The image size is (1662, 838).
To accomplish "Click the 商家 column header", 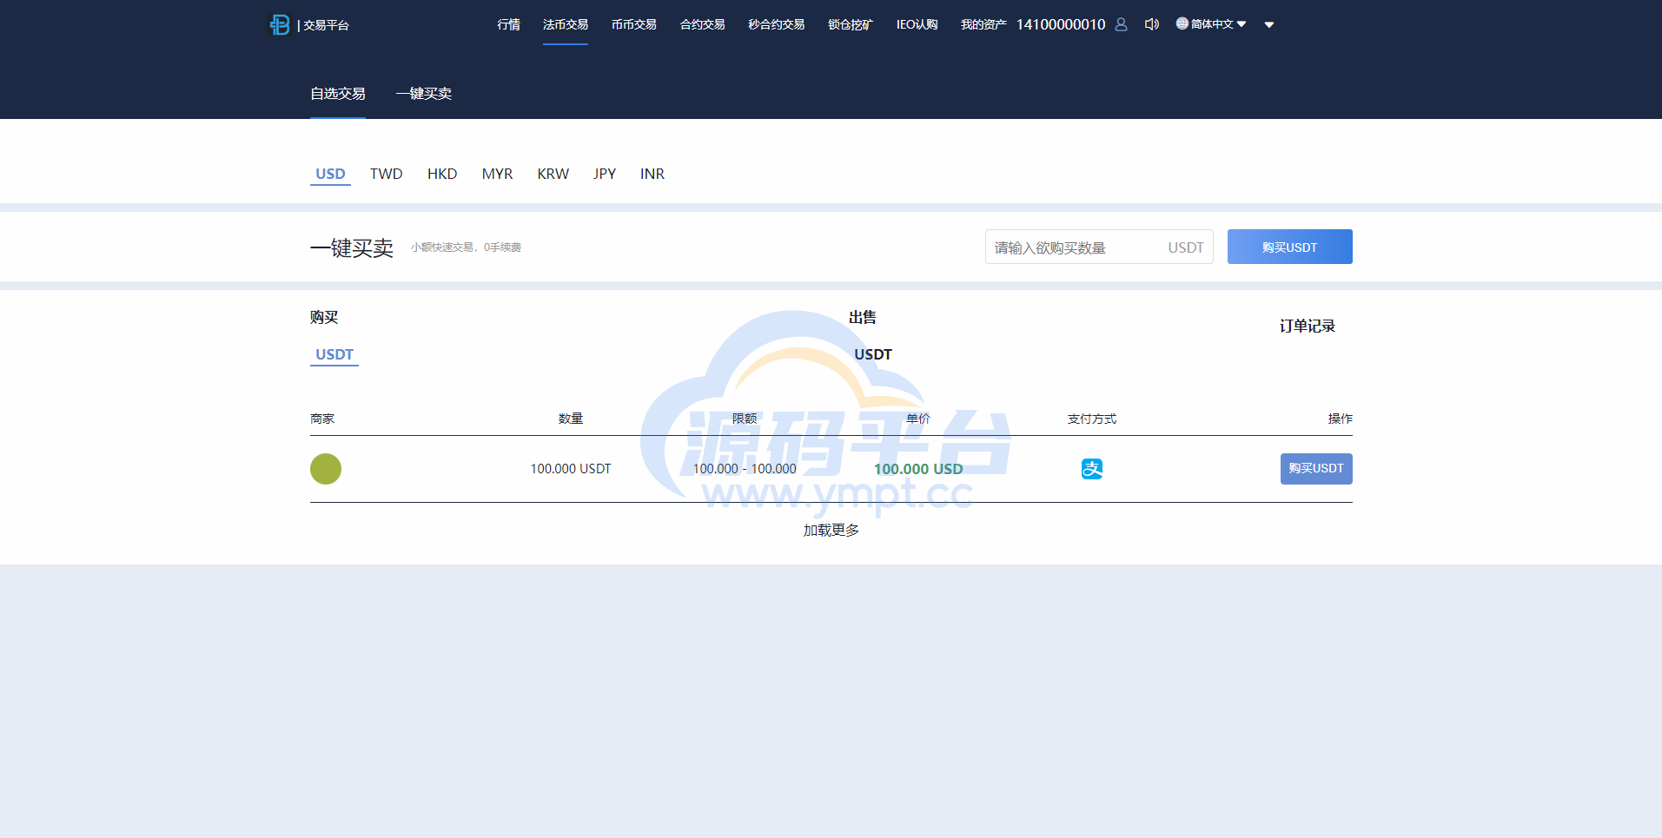I will coord(322,419).
